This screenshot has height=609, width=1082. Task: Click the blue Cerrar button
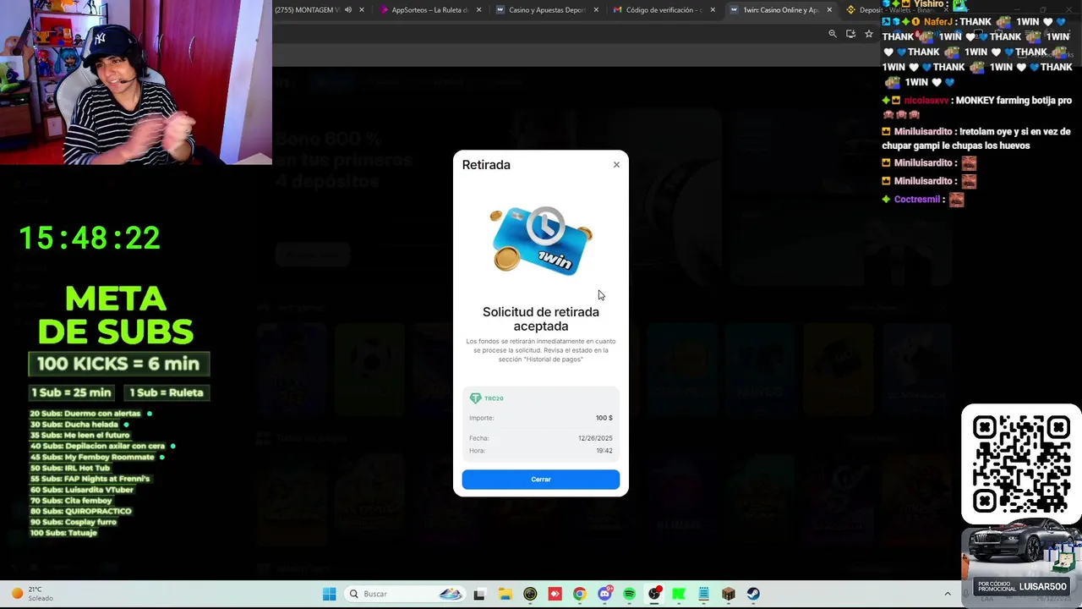tap(541, 480)
